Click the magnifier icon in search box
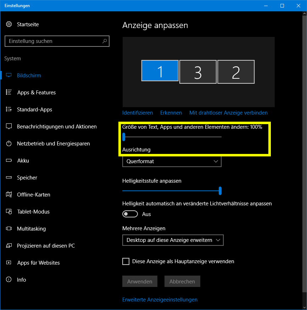This screenshot has height=310, width=307. (x=105, y=41)
